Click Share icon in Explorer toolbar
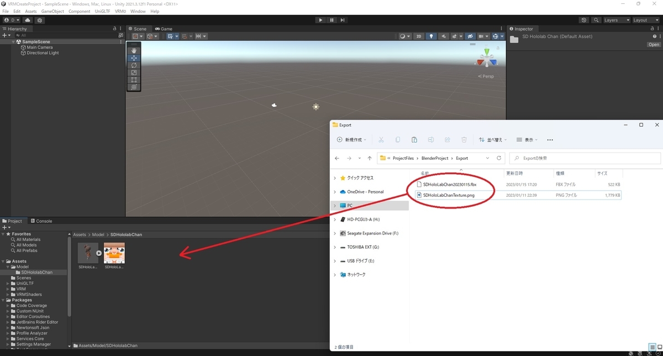663x356 pixels. [x=448, y=140]
